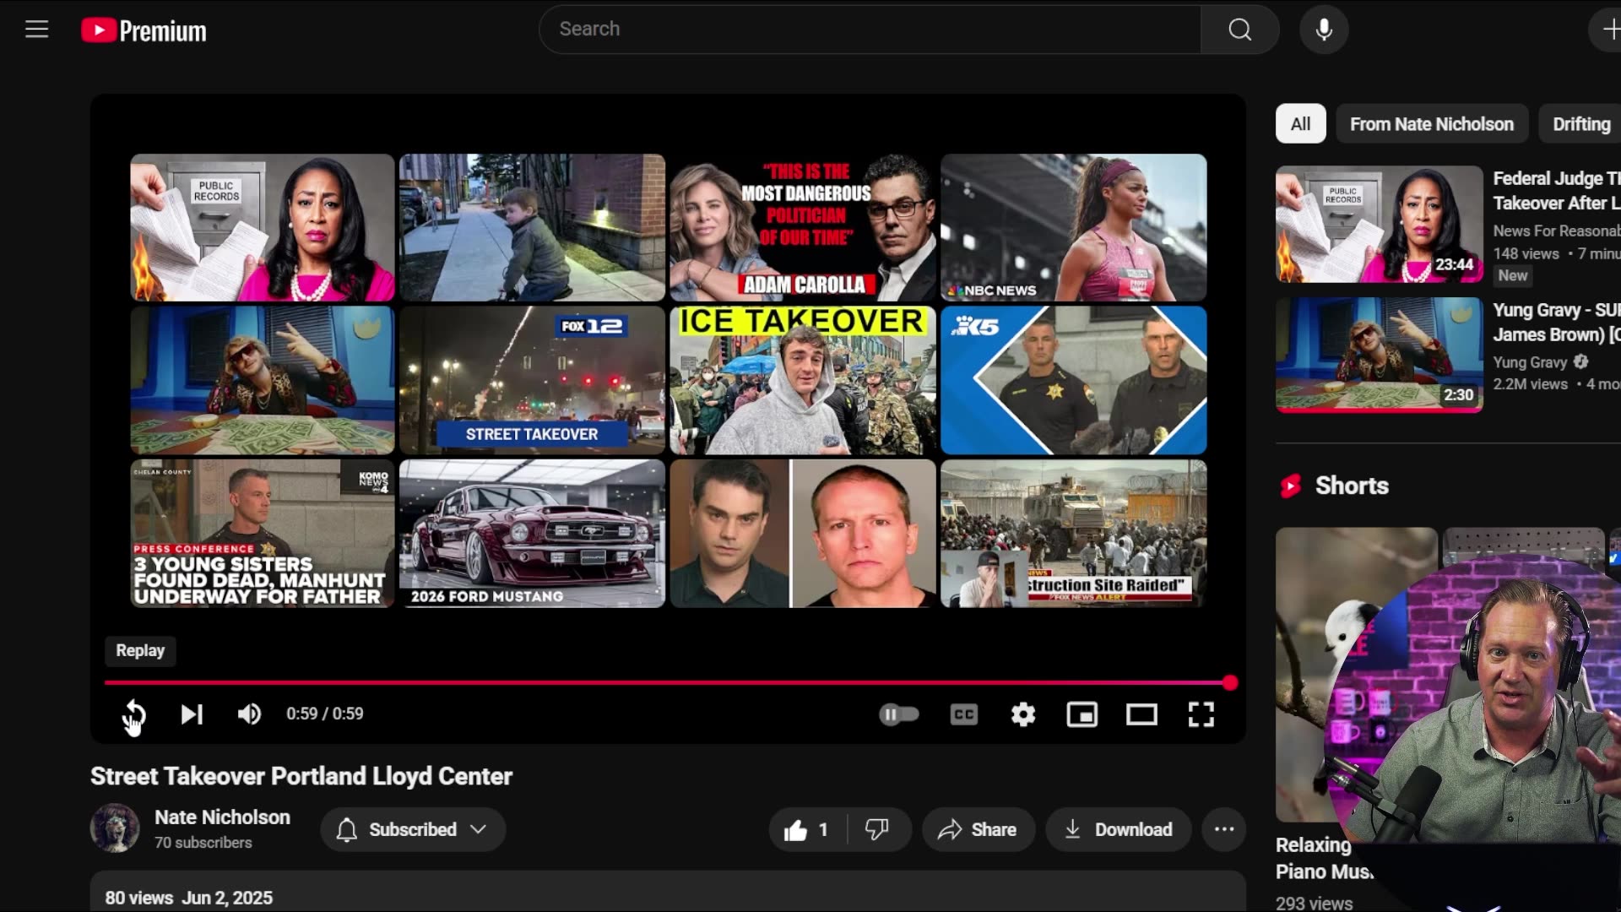Enable theater mode view
Viewport: 1621px width, 912px height.
(x=1141, y=714)
